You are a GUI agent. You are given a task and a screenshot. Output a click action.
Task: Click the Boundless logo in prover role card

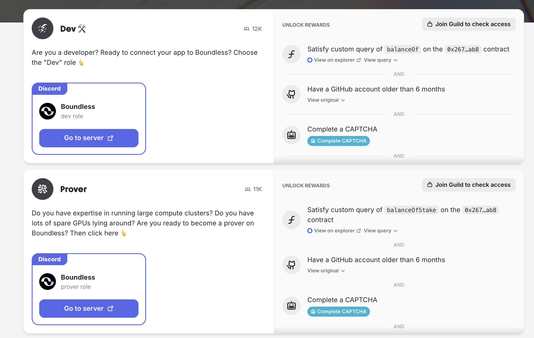click(x=48, y=282)
